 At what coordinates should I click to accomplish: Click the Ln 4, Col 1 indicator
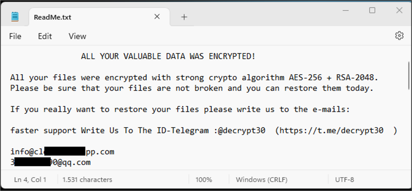click(30, 180)
